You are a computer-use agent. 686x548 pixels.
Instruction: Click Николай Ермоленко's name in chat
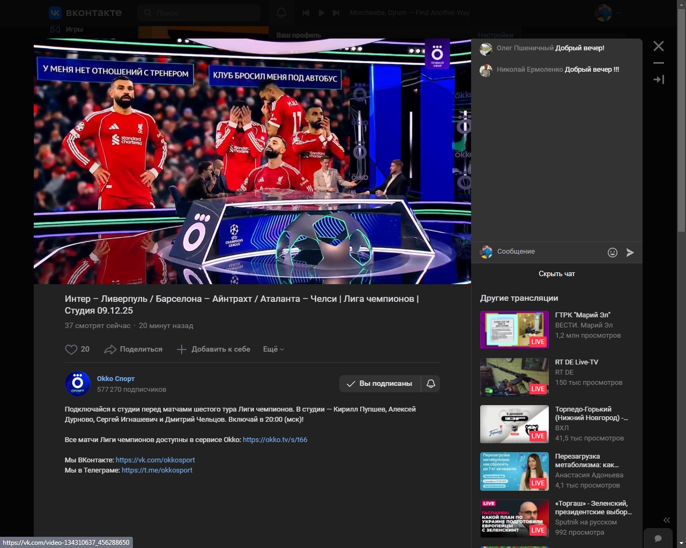[530, 70]
